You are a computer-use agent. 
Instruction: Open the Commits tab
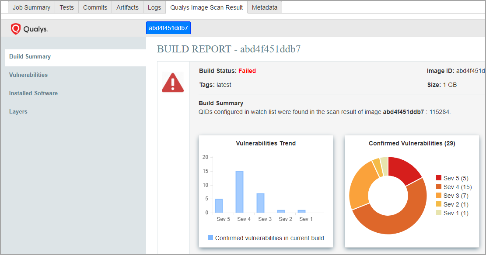click(95, 7)
